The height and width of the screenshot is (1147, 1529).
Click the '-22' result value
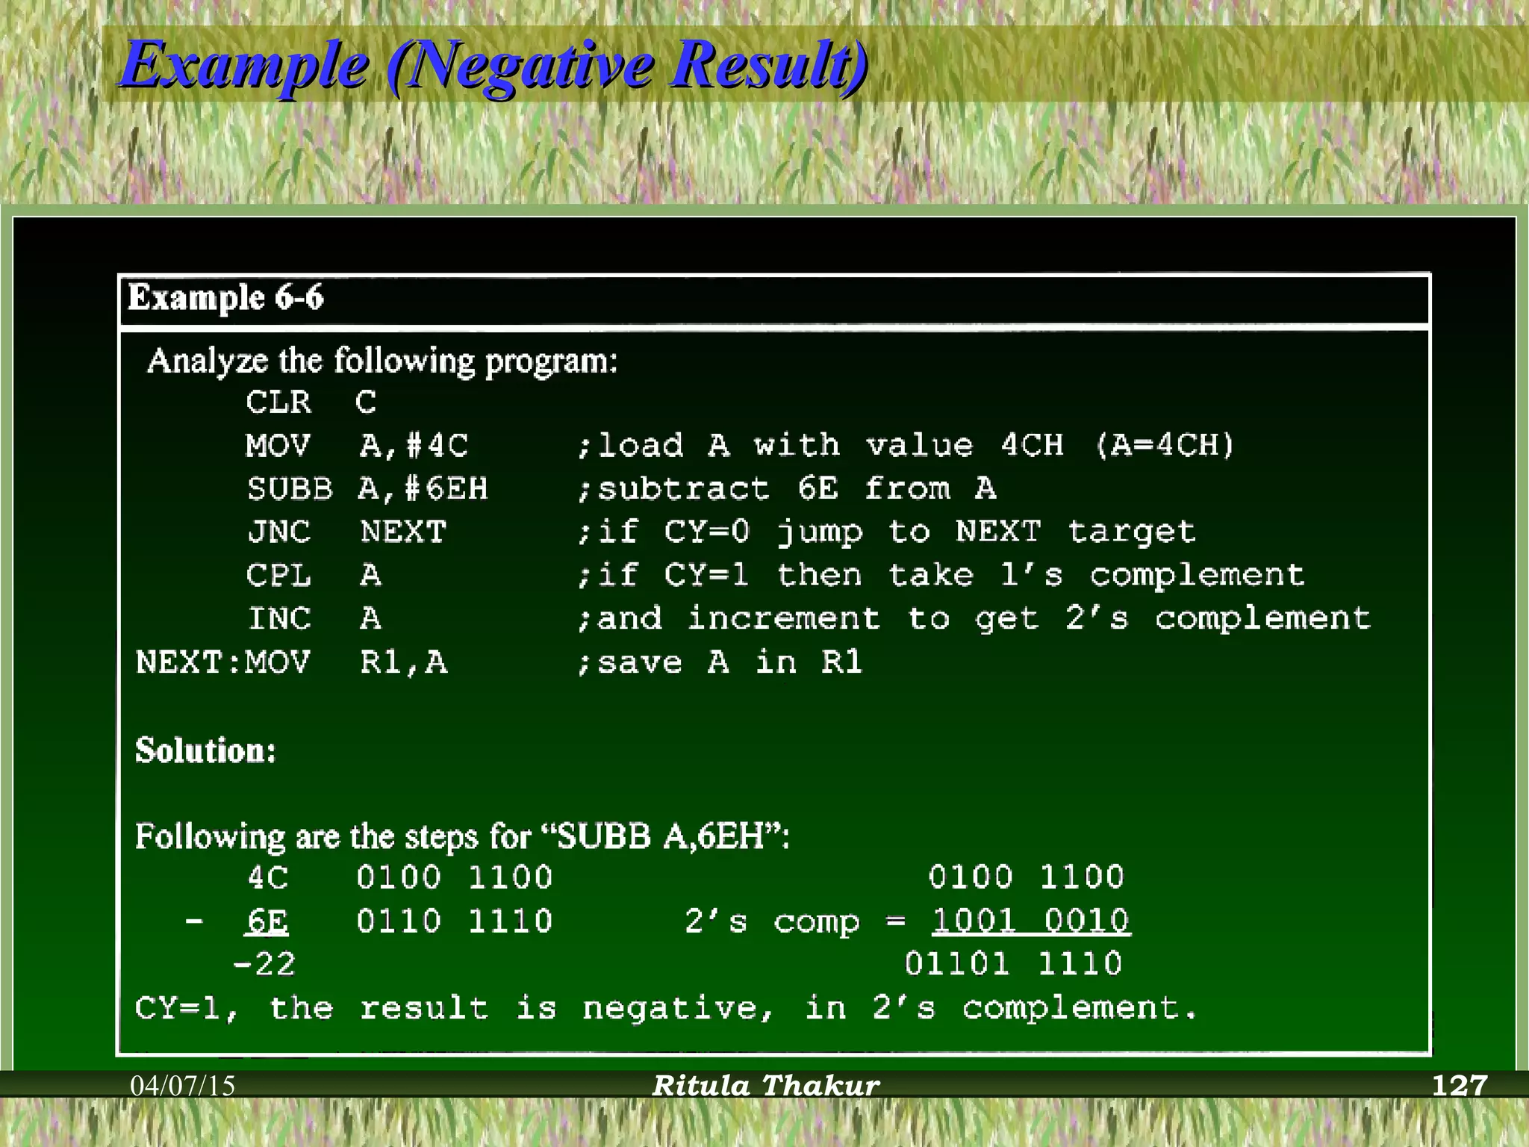coord(264,964)
